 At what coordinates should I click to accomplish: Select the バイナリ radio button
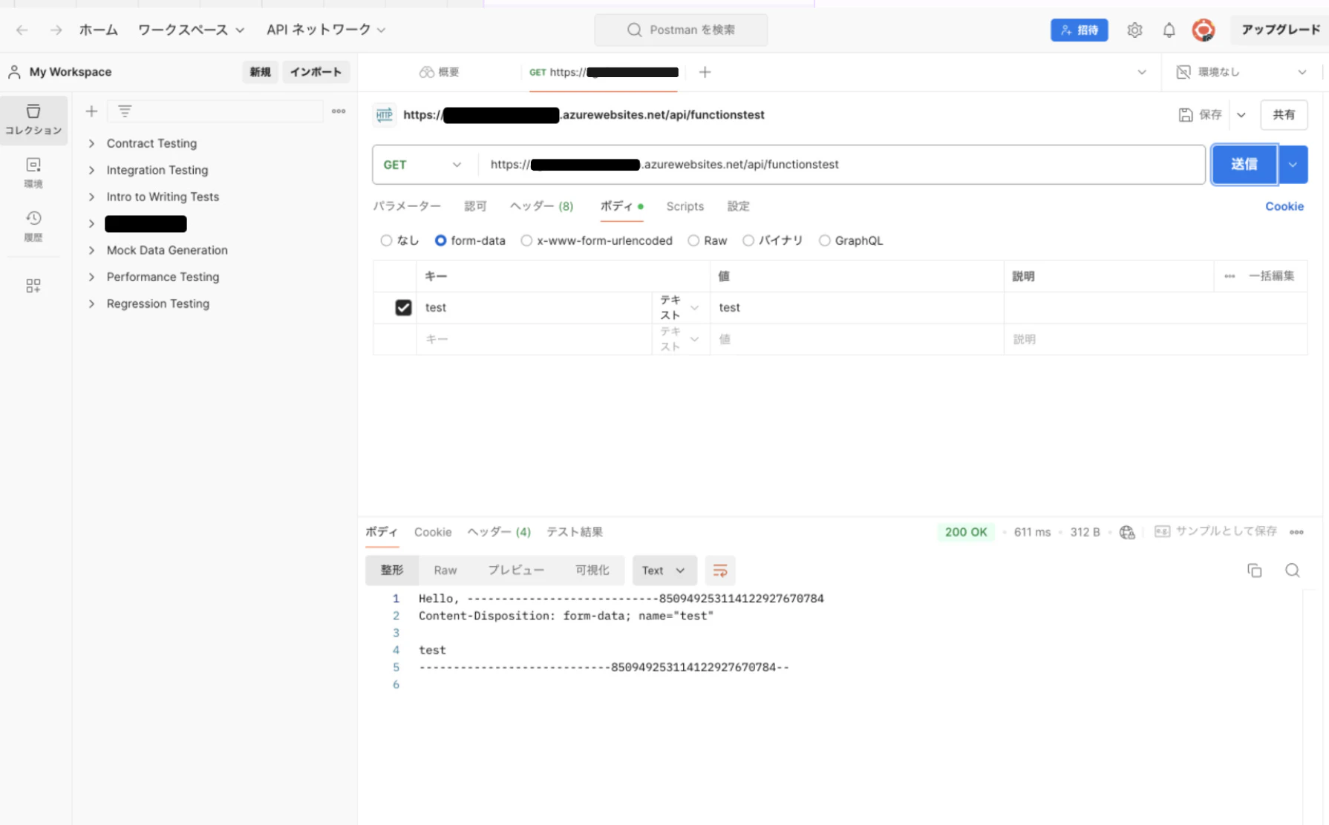(748, 240)
